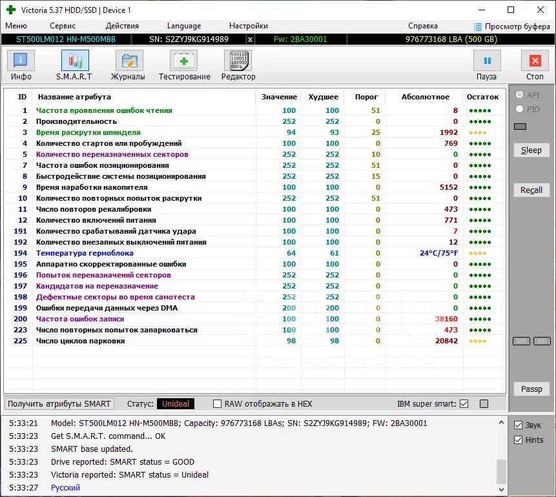Click the Русский entry in the log

click(66, 488)
